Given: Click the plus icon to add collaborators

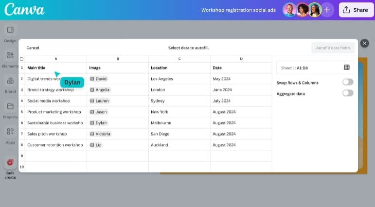Looking at the screenshot, I should click(x=327, y=10).
